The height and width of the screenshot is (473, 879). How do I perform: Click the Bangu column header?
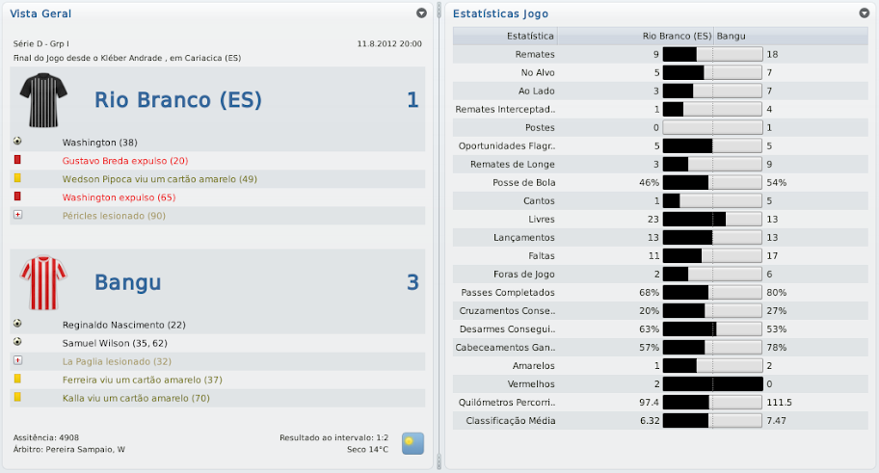point(732,36)
